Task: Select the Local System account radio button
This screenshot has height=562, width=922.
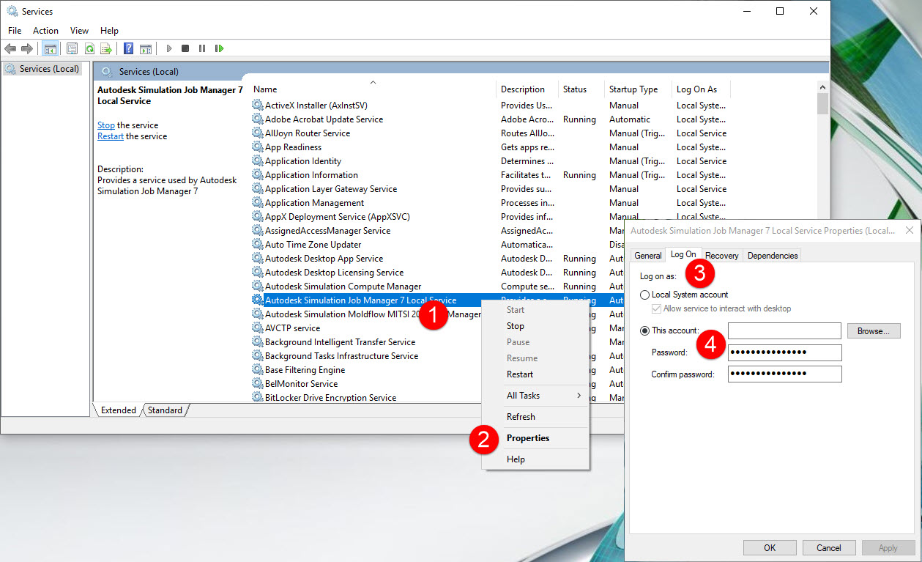Action: 644,295
